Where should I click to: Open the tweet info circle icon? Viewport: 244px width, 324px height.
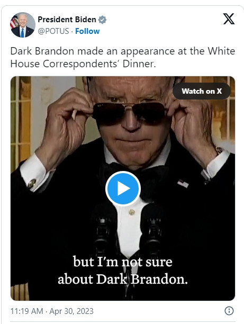tap(229, 311)
